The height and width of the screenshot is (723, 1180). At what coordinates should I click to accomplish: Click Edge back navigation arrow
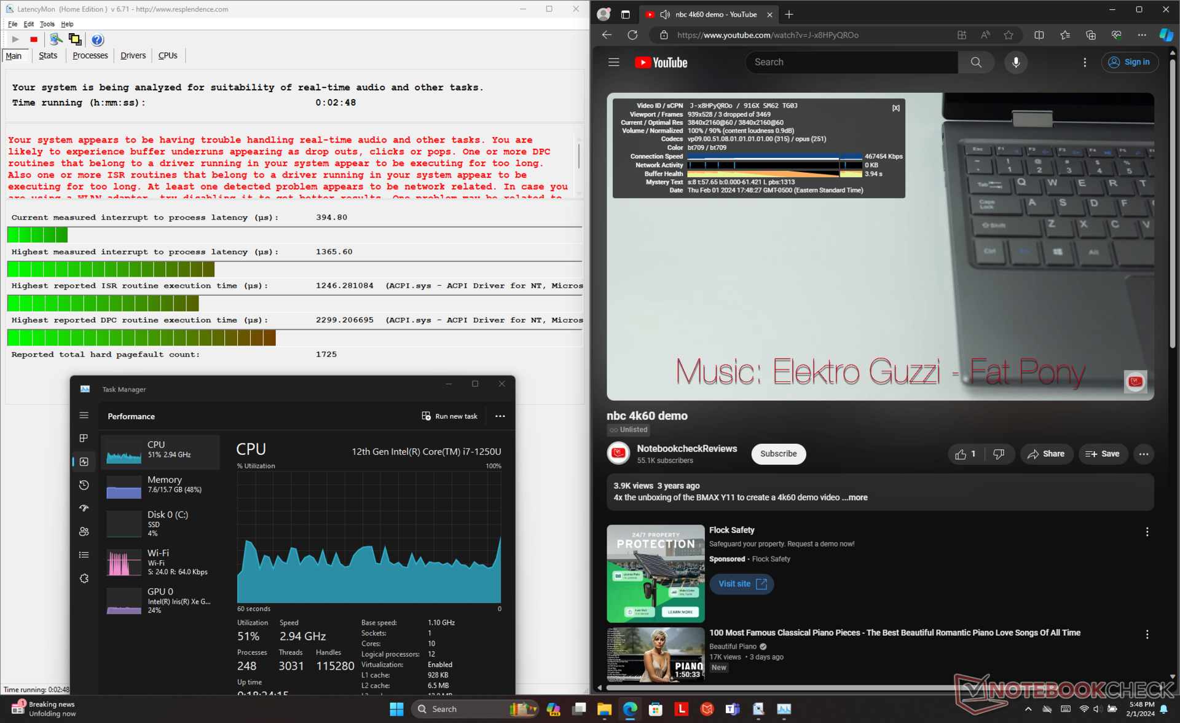pos(607,35)
